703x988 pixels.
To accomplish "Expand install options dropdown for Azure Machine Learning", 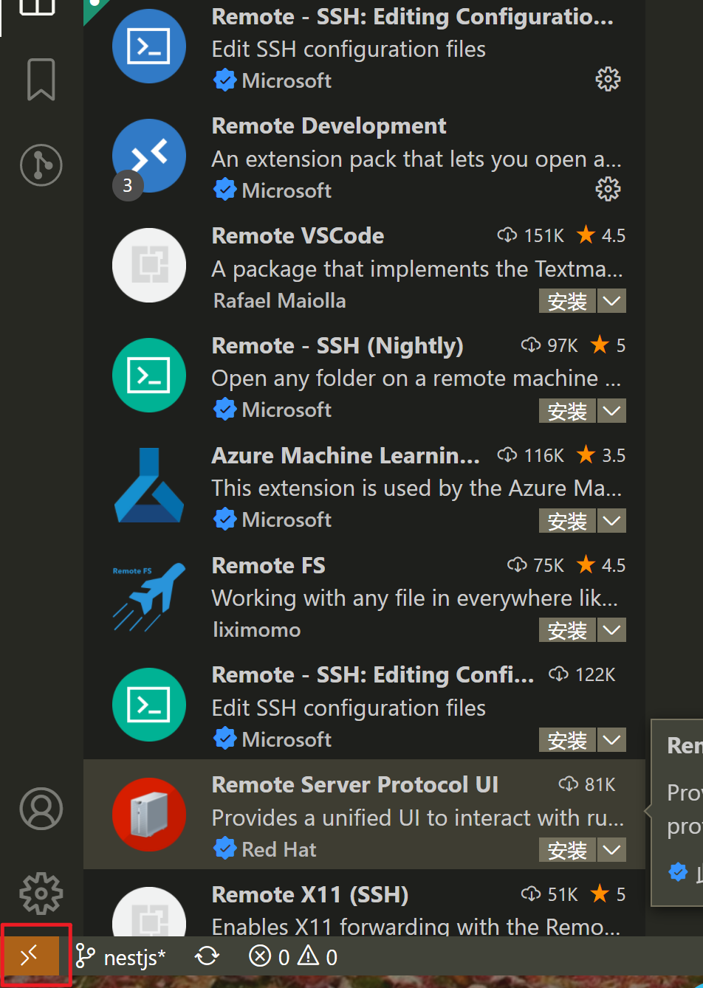I will click(x=611, y=521).
